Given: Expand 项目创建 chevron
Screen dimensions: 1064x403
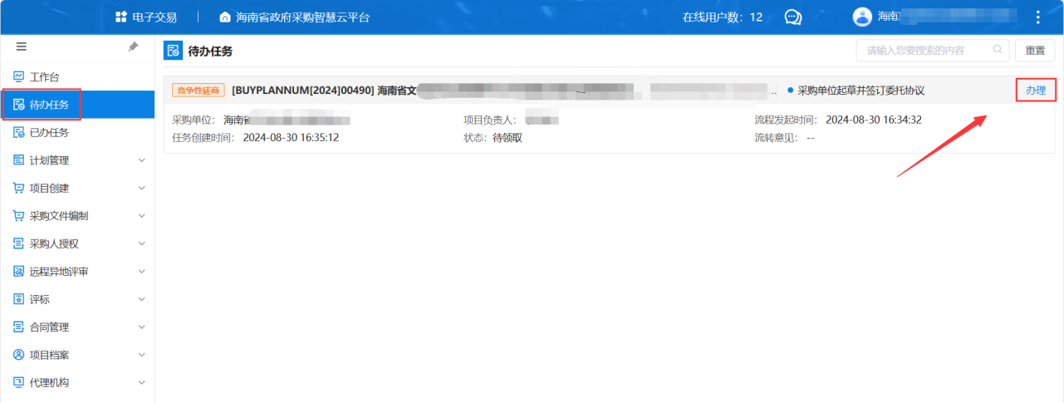Looking at the screenshot, I should [x=141, y=189].
